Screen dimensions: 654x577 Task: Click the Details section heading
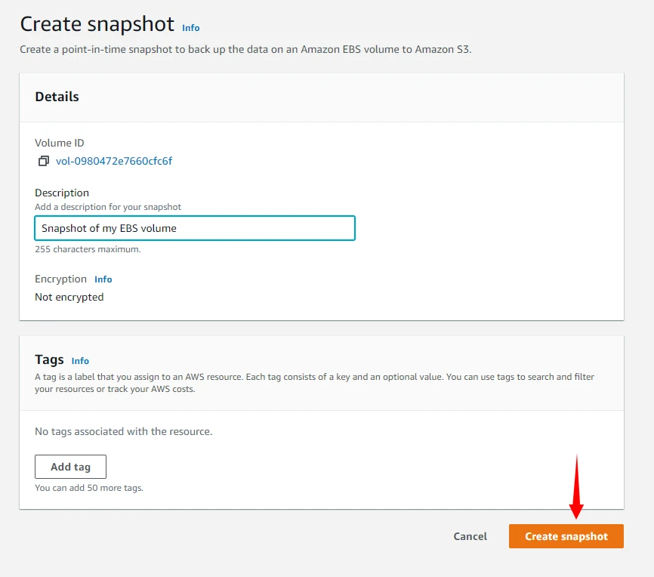coord(57,97)
